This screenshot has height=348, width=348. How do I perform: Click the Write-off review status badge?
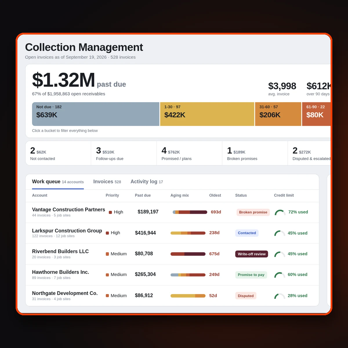252,254
